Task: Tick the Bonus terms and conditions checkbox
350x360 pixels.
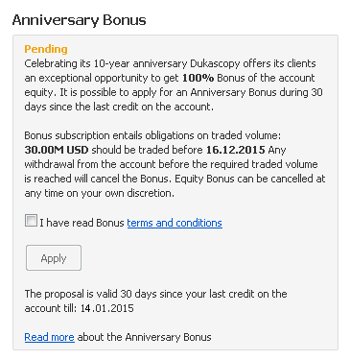Action: point(31,221)
